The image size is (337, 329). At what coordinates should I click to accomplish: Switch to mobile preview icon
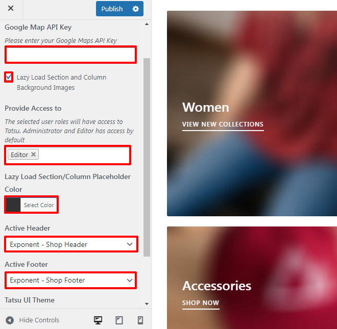(x=140, y=320)
